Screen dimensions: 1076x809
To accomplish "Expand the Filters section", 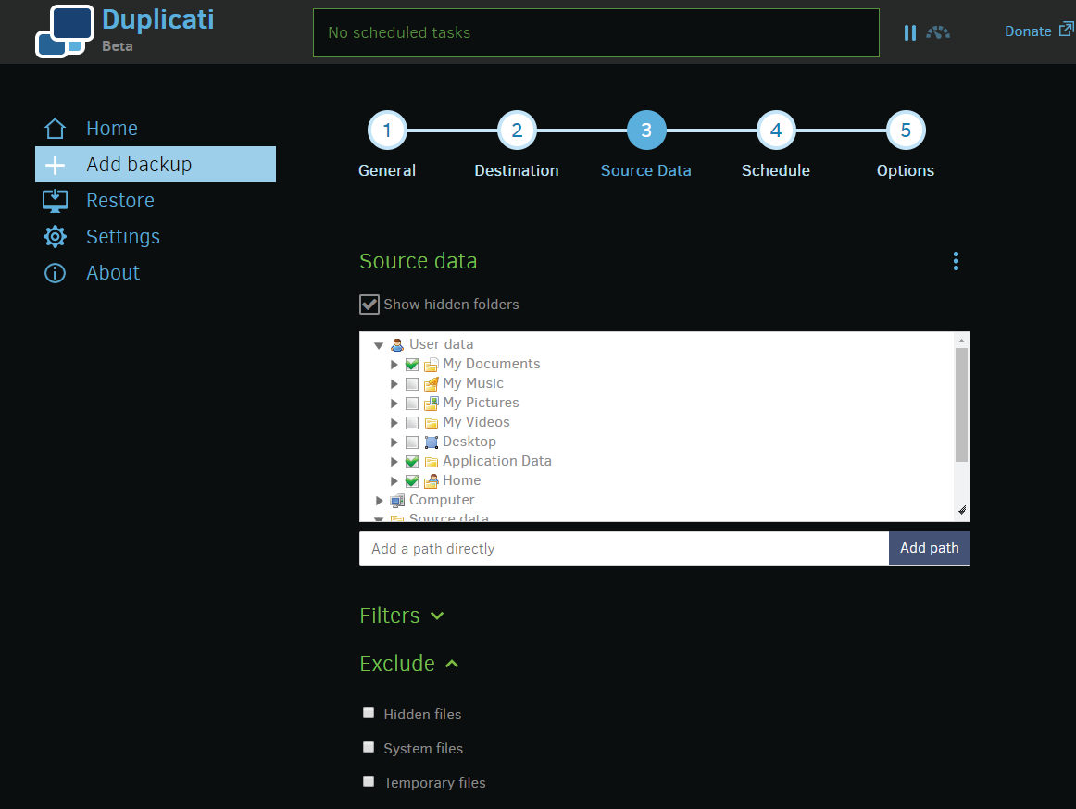I will click(402, 616).
